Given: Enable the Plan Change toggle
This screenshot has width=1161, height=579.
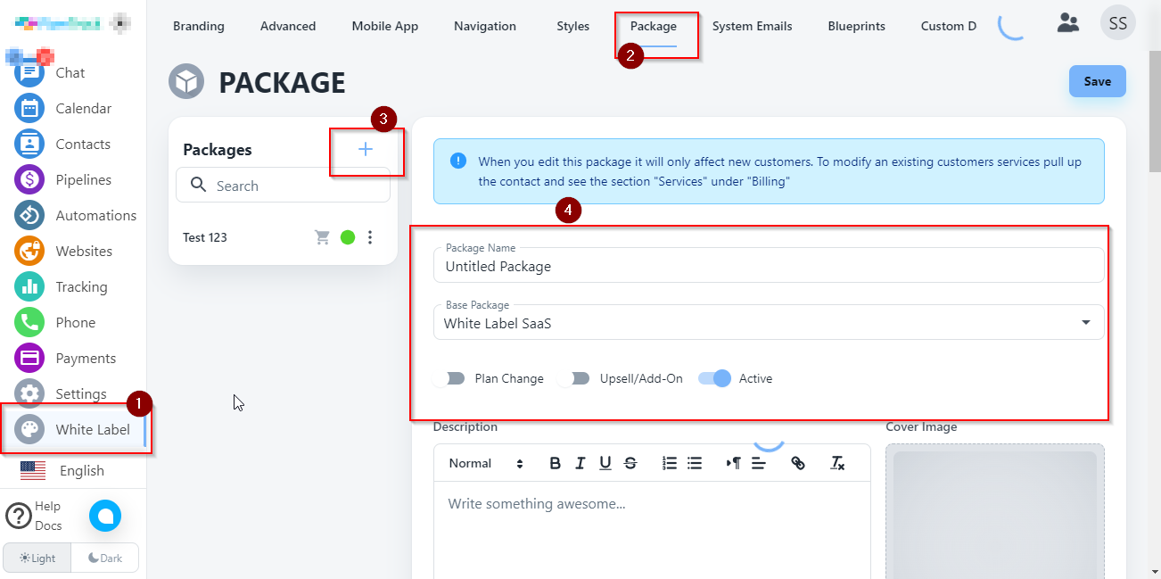Looking at the screenshot, I should (451, 378).
